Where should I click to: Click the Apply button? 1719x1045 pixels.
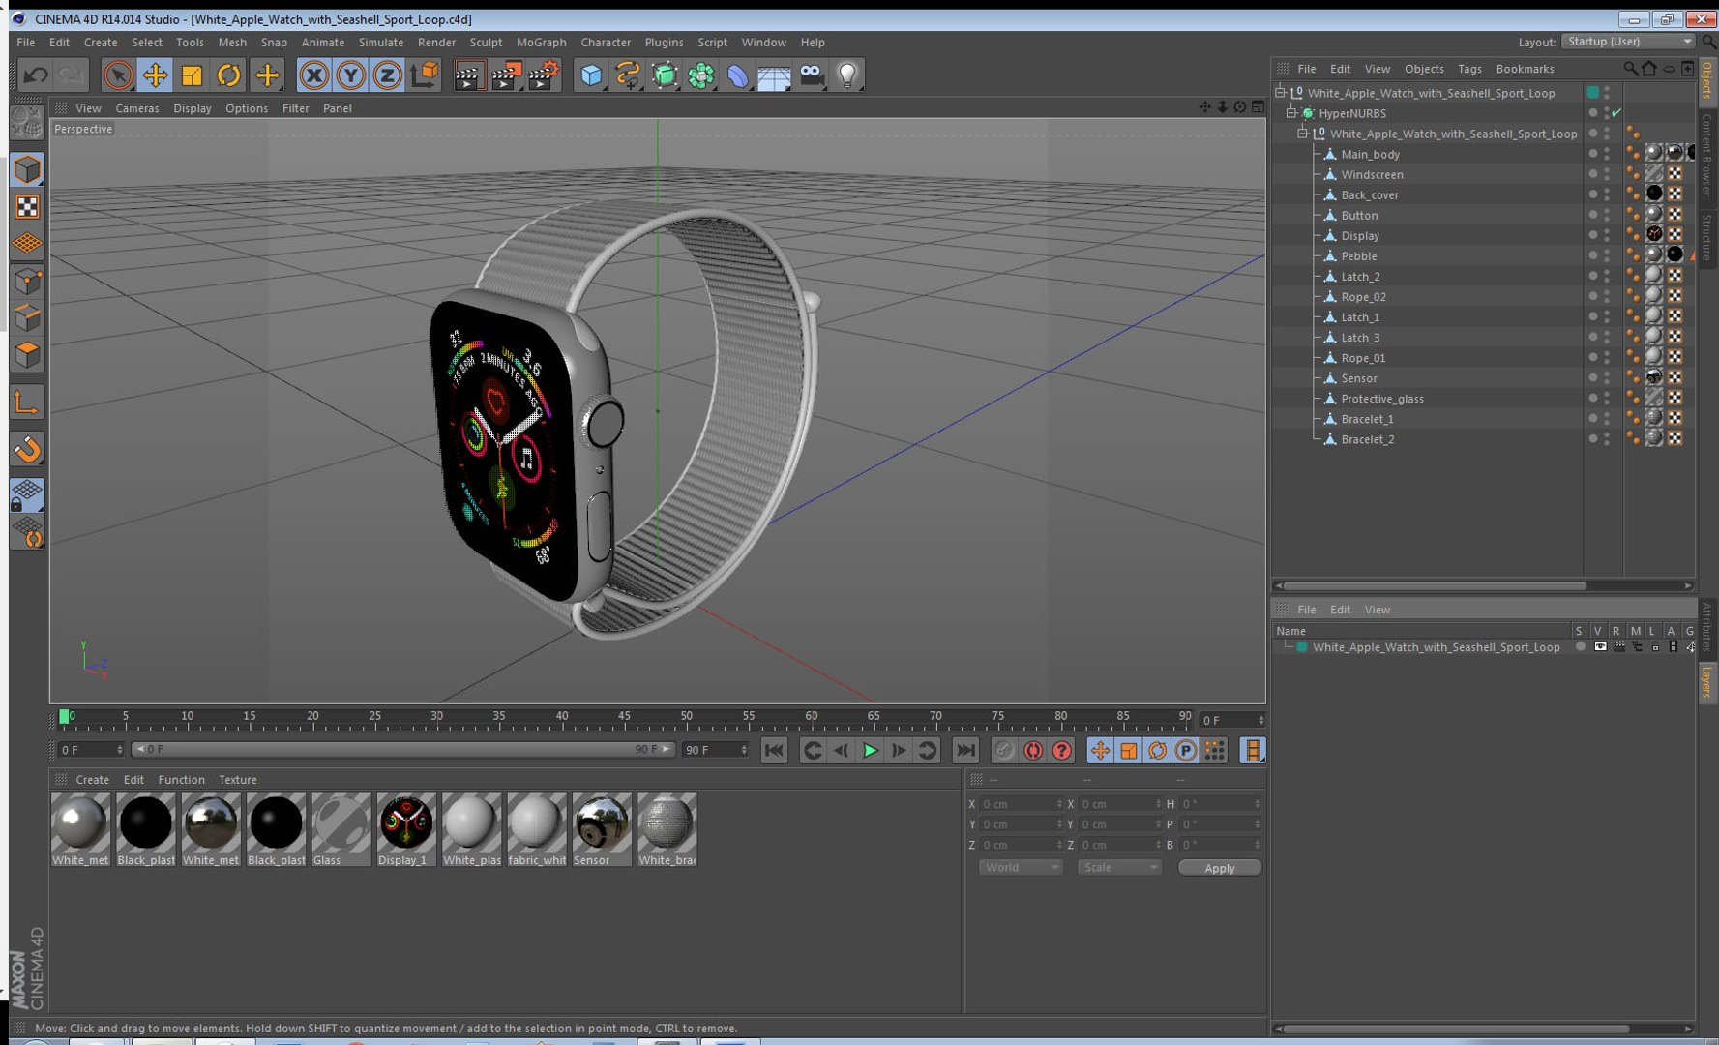[x=1219, y=868]
